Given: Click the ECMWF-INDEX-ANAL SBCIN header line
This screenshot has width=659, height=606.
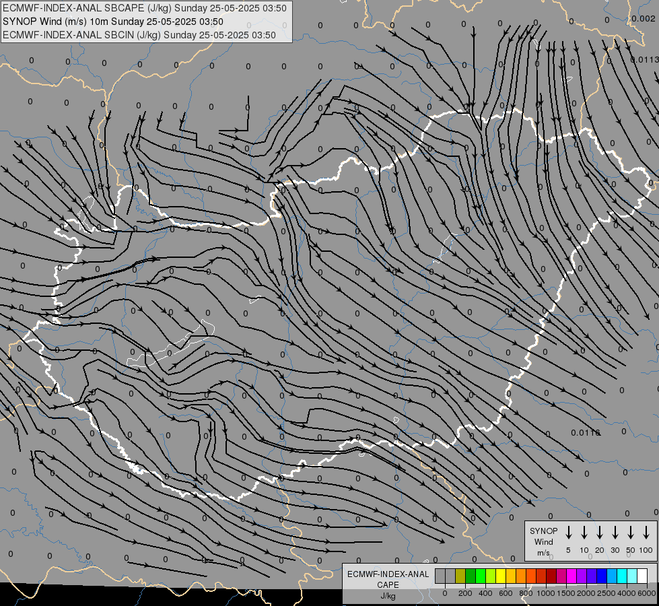Looking at the screenshot, I should tap(139, 35).
